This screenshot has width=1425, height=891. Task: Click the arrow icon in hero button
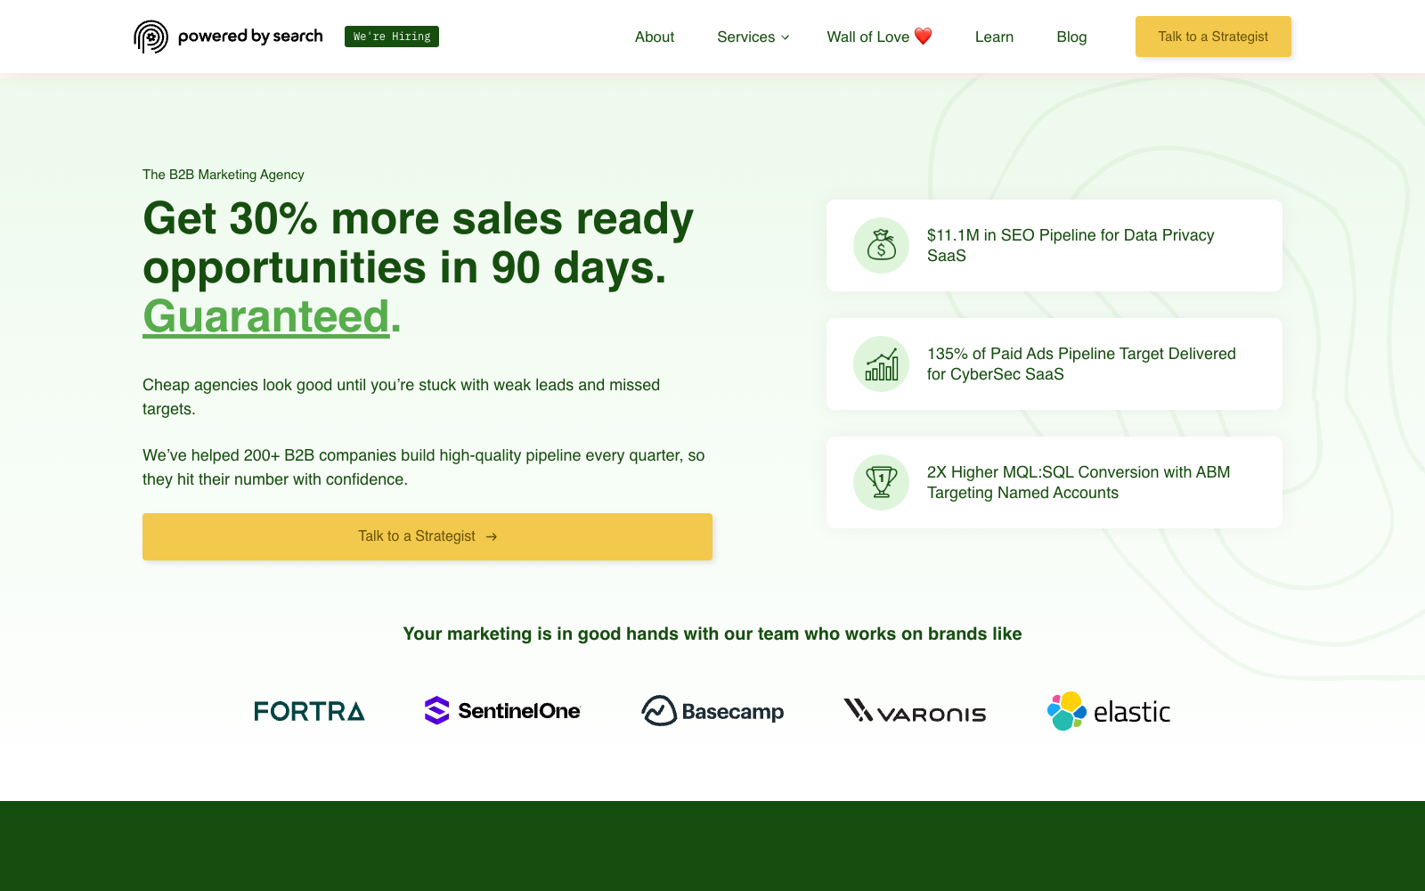(492, 536)
